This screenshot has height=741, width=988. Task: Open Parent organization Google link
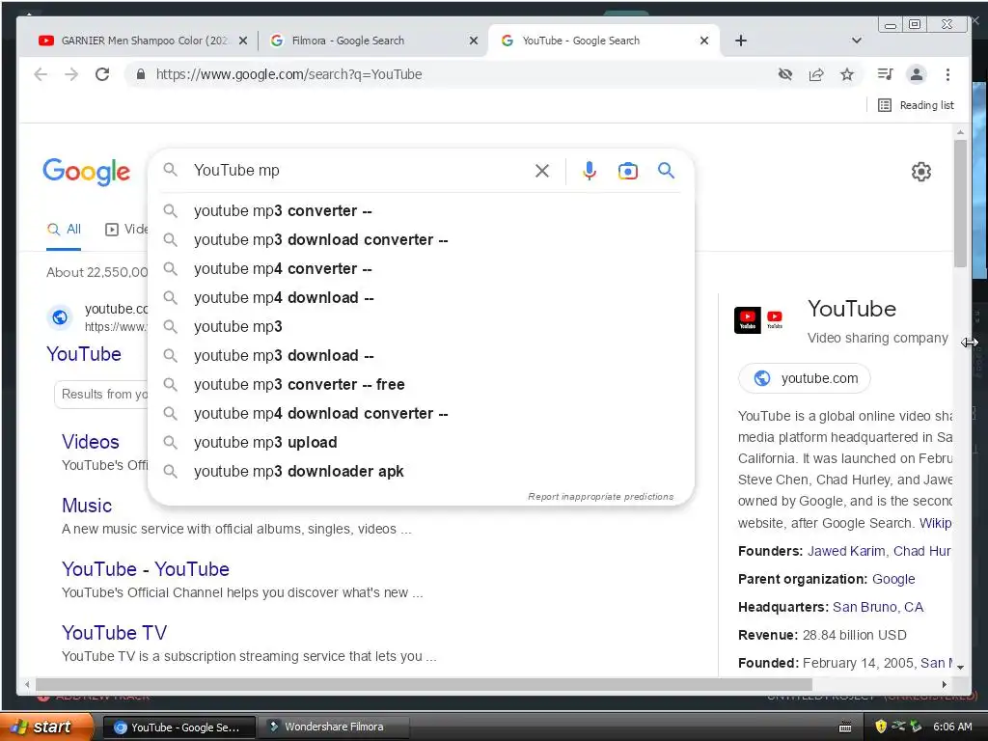pos(893,579)
